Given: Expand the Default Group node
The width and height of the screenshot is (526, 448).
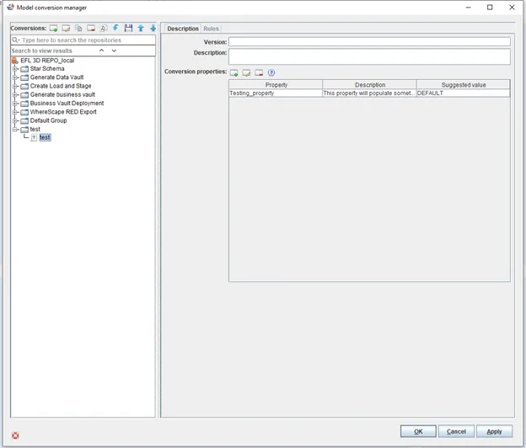Looking at the screenshot, I should (14, 121).
